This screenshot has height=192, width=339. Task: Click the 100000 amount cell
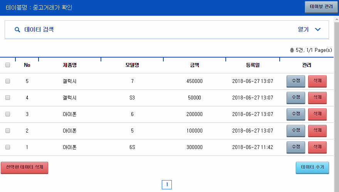click(x=195, y=131)
